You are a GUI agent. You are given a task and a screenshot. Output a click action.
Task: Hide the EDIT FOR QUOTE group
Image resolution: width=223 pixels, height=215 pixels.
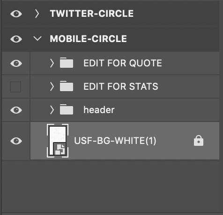pyautogui.click(x=16, y=64)
